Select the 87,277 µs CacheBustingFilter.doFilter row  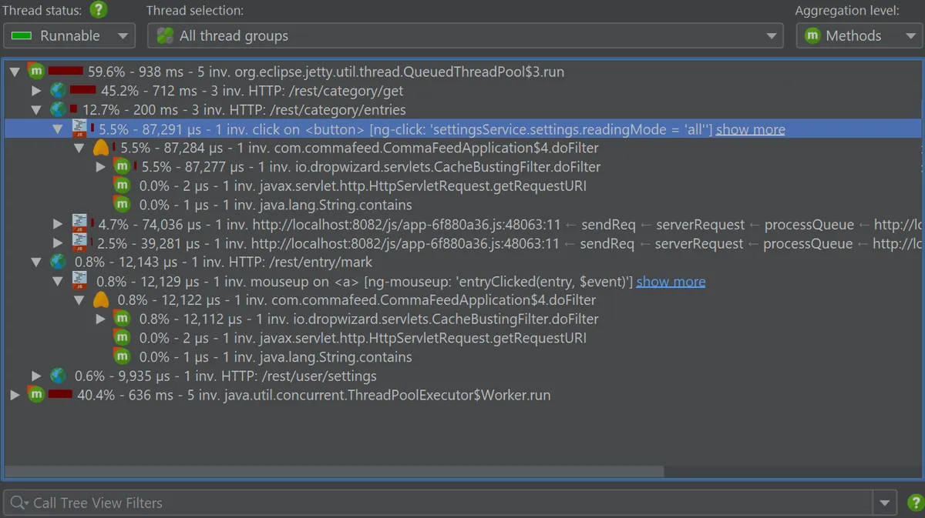462,167
